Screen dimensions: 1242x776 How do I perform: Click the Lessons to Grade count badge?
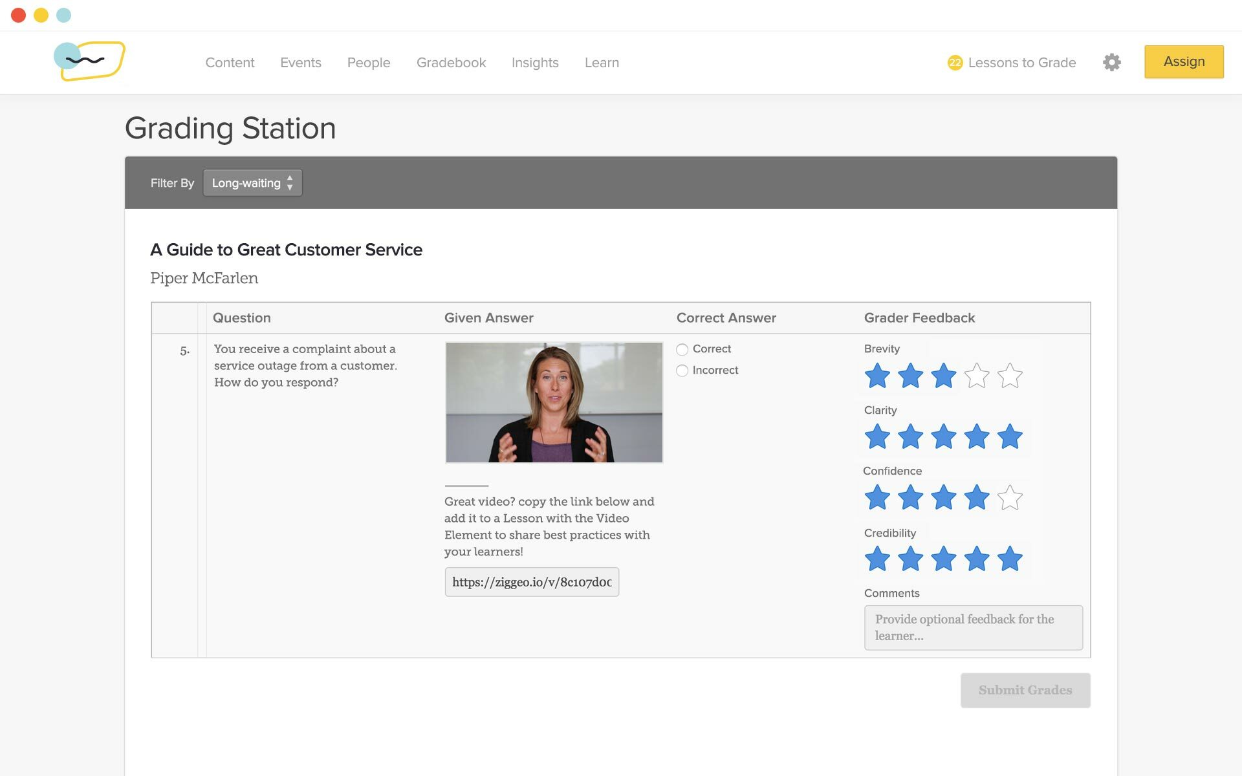(954, 62)
